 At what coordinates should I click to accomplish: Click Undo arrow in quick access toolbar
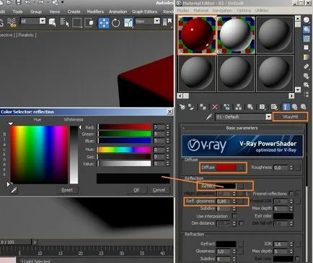[x=27, y=3]
